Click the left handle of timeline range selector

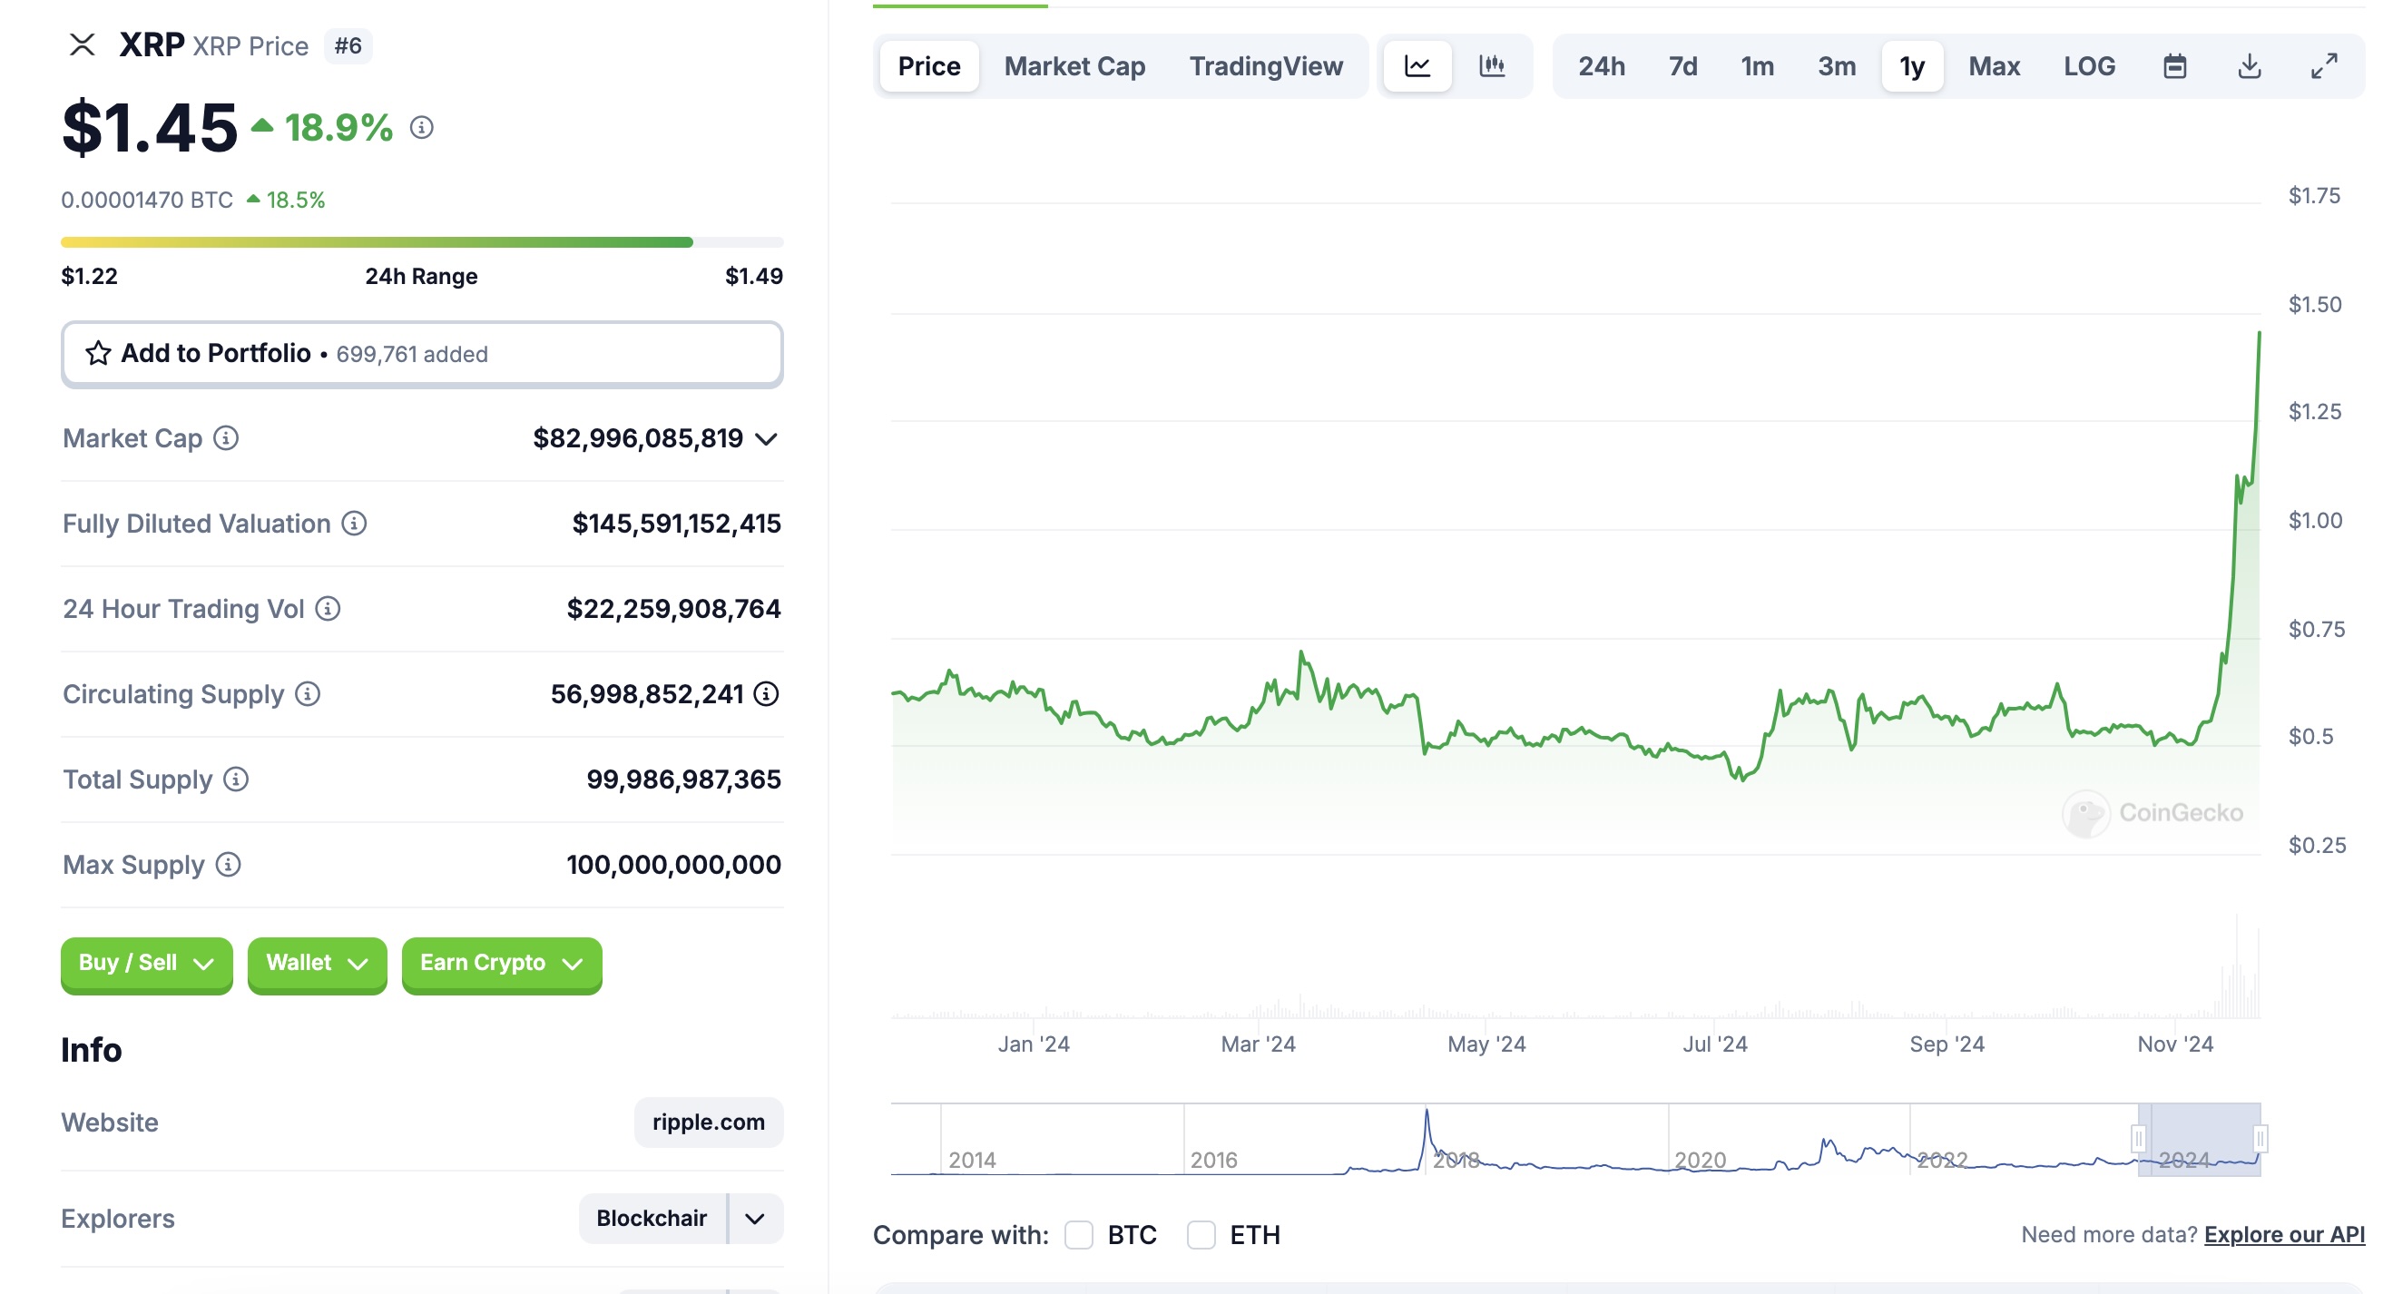pos(2138,1138)
